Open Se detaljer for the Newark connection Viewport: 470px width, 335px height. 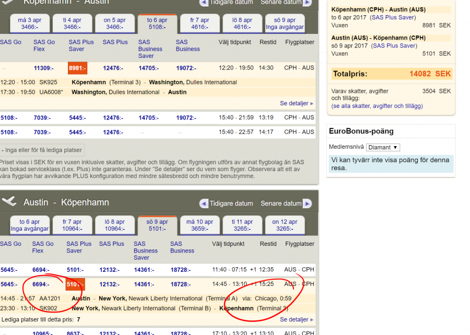297,320
